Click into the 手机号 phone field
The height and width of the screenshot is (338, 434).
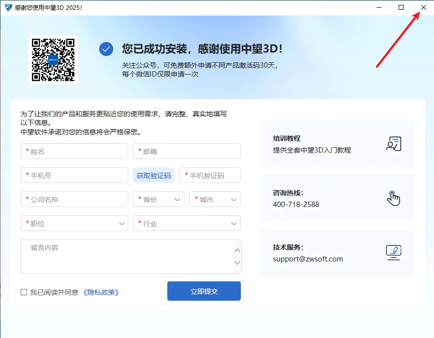tap(74, 175)
